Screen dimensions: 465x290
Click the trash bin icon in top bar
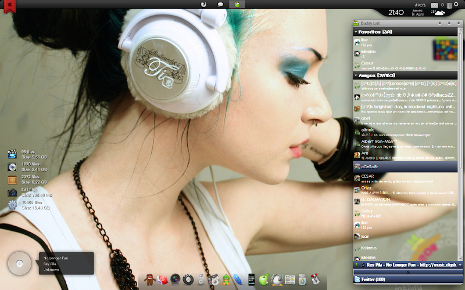coord(449,5)
